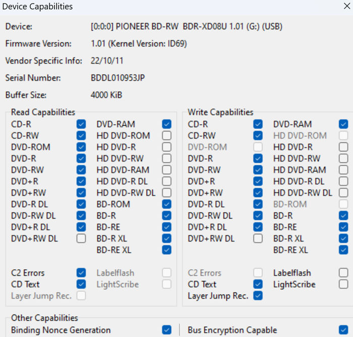353x337 pixels.
Task: Toggle DVD+RW DL checkbox under Read Capabilities
Action: [x=81, y=238]
